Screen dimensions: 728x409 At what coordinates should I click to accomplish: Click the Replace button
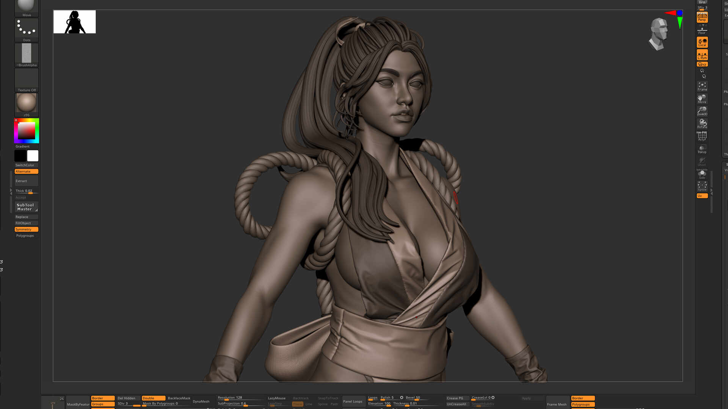pos(27,217)
